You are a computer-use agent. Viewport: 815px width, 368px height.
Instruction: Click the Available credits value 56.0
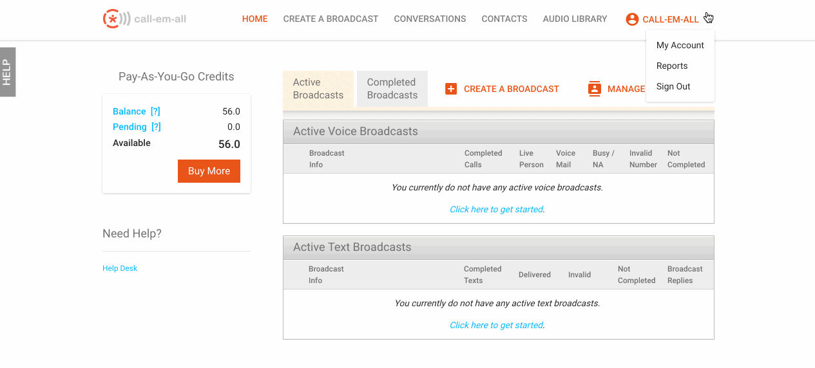pyautogui.click(x=229, y=144)
